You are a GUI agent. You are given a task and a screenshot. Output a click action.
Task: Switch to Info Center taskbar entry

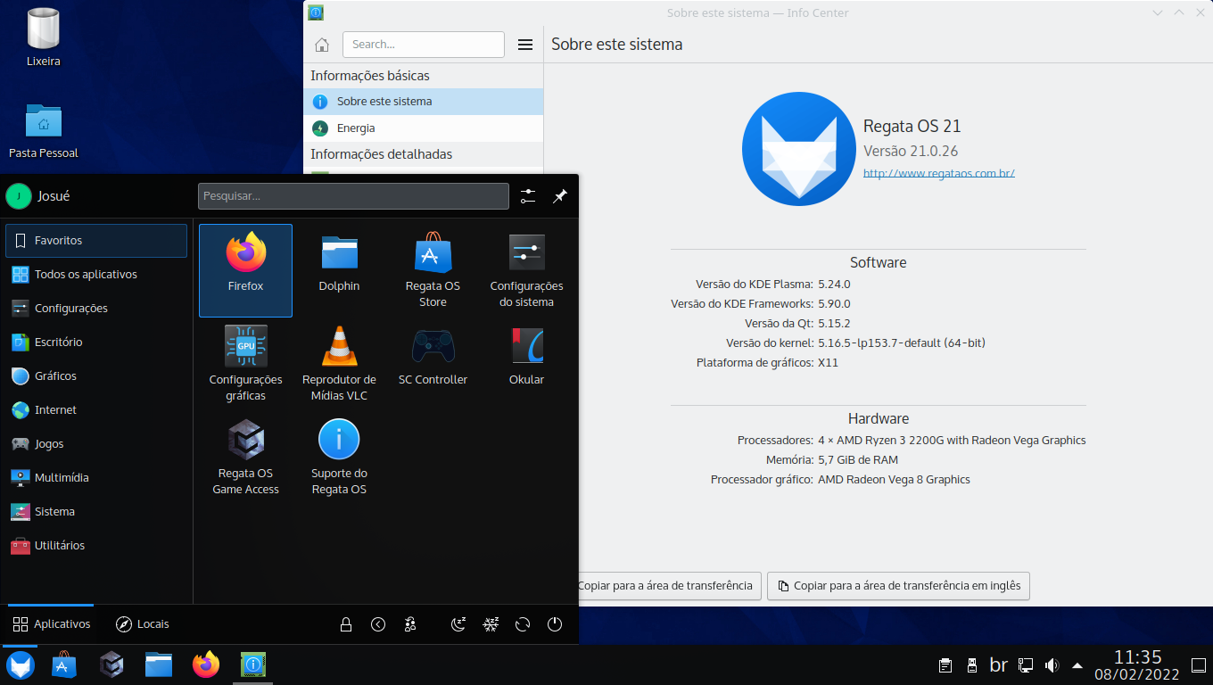click(253, 664)
